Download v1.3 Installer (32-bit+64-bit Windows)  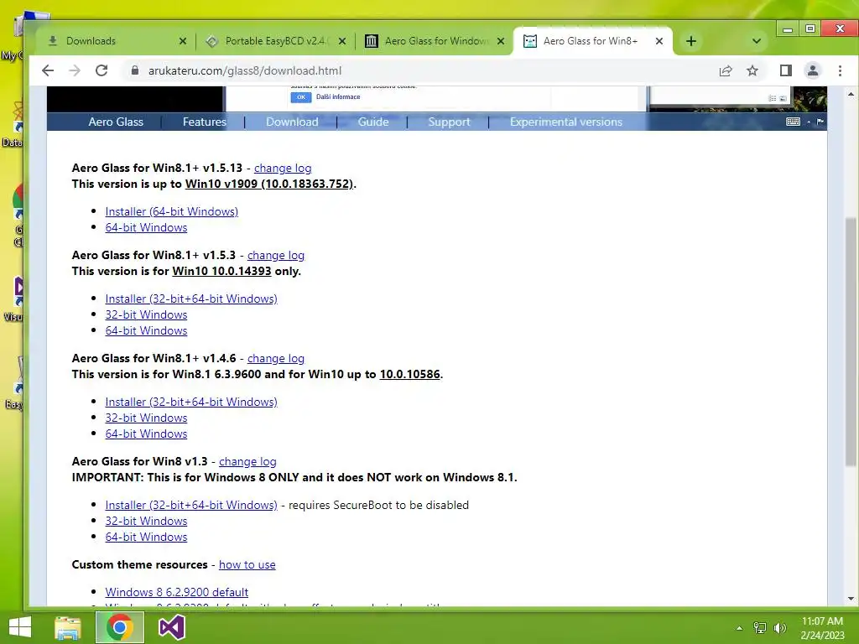coord(191,504)
